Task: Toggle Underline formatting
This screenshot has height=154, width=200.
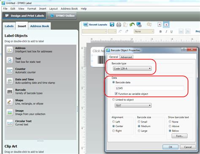Action: 171,31
